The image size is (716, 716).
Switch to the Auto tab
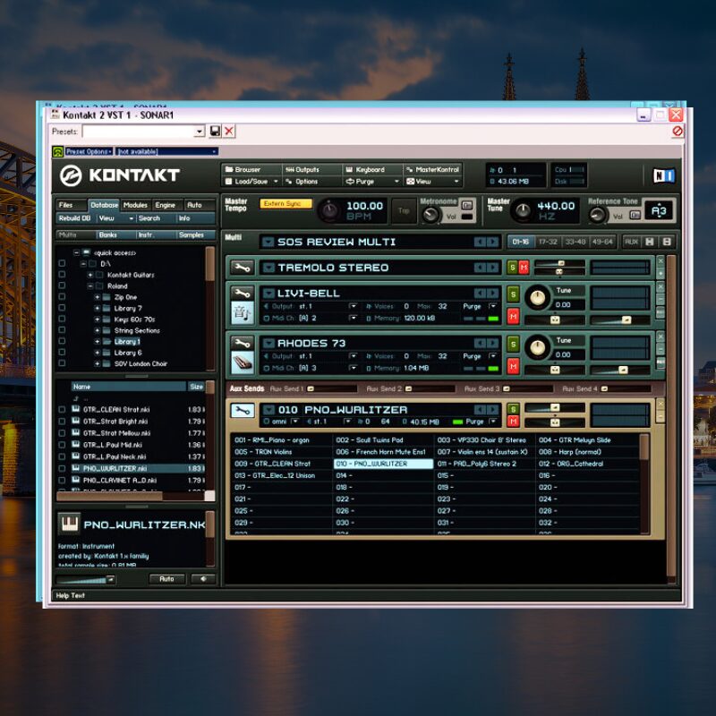(x=200, y=205)
